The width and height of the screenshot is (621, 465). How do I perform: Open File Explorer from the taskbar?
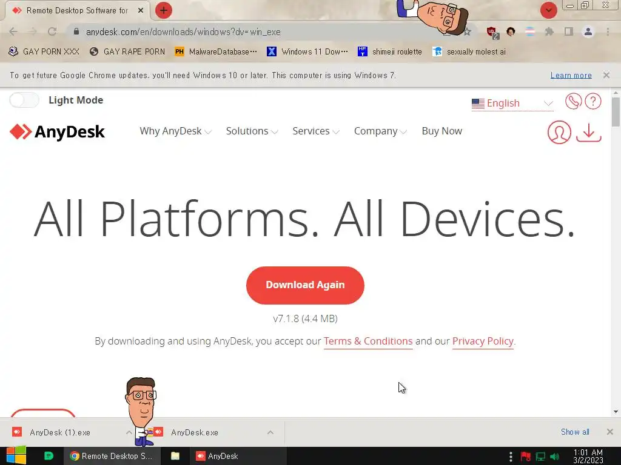175,456
